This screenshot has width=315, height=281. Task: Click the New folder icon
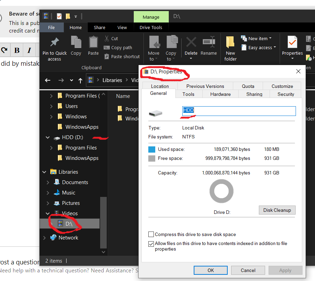230,42
